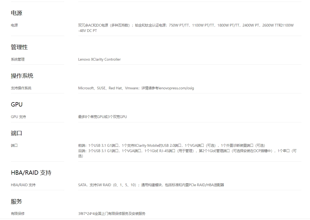Click the 后端 USB ports description line

point(187,153)
